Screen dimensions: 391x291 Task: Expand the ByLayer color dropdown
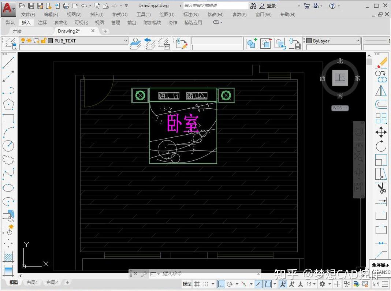point(358,40)
